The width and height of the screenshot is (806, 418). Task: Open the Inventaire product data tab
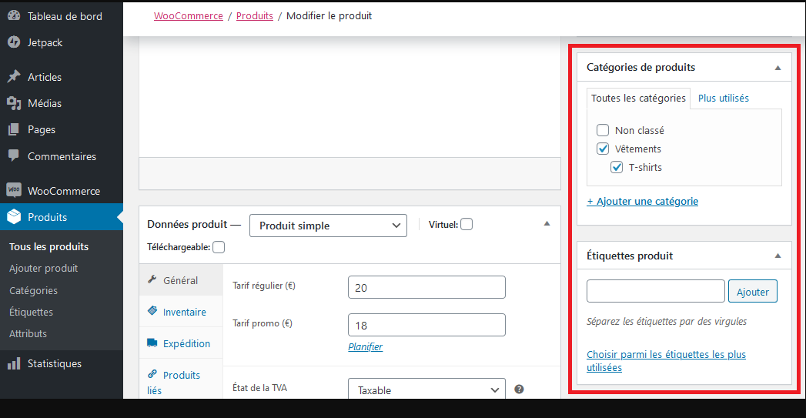pyautogui.click(x=181, y=312)
